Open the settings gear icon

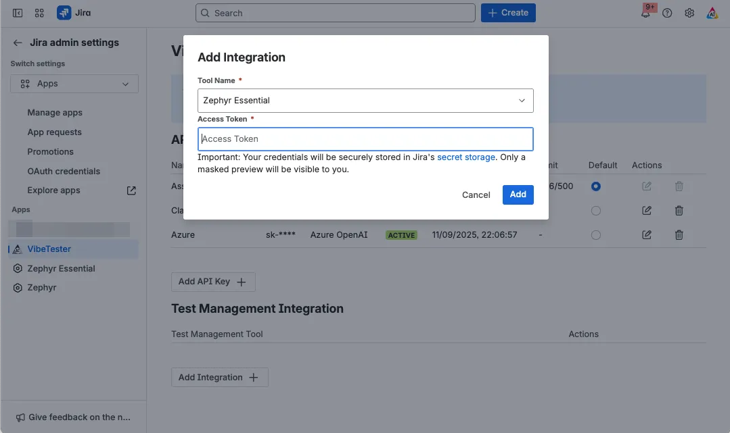(x=689, y=13)
